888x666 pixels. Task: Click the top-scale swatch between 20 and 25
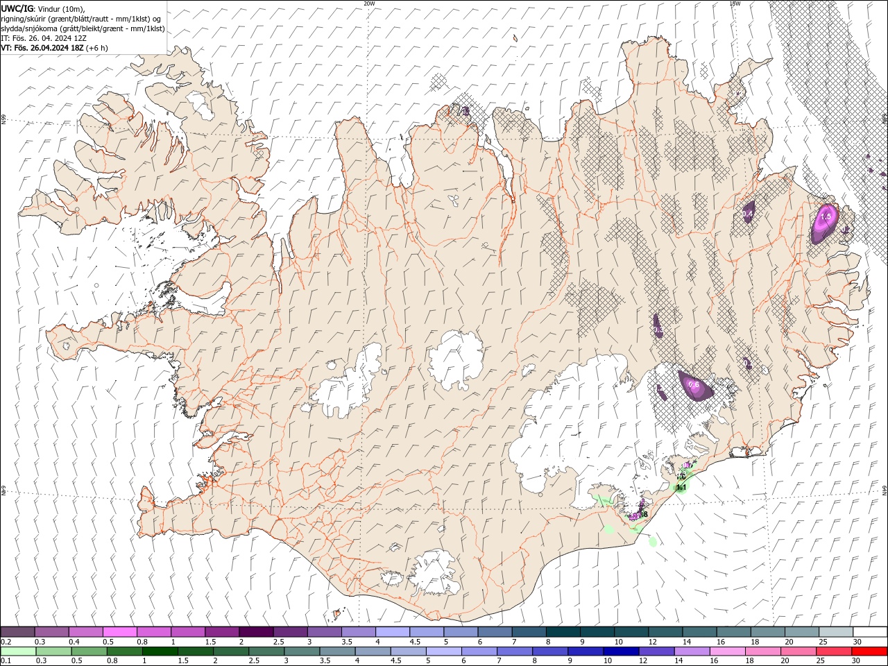(803, 631)
